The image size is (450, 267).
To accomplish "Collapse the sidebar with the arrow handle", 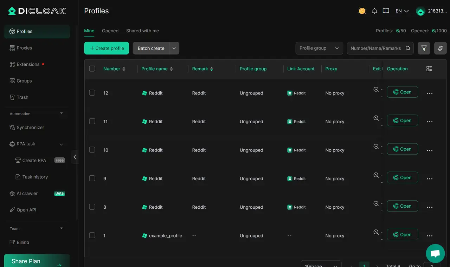I will point(75,157).
